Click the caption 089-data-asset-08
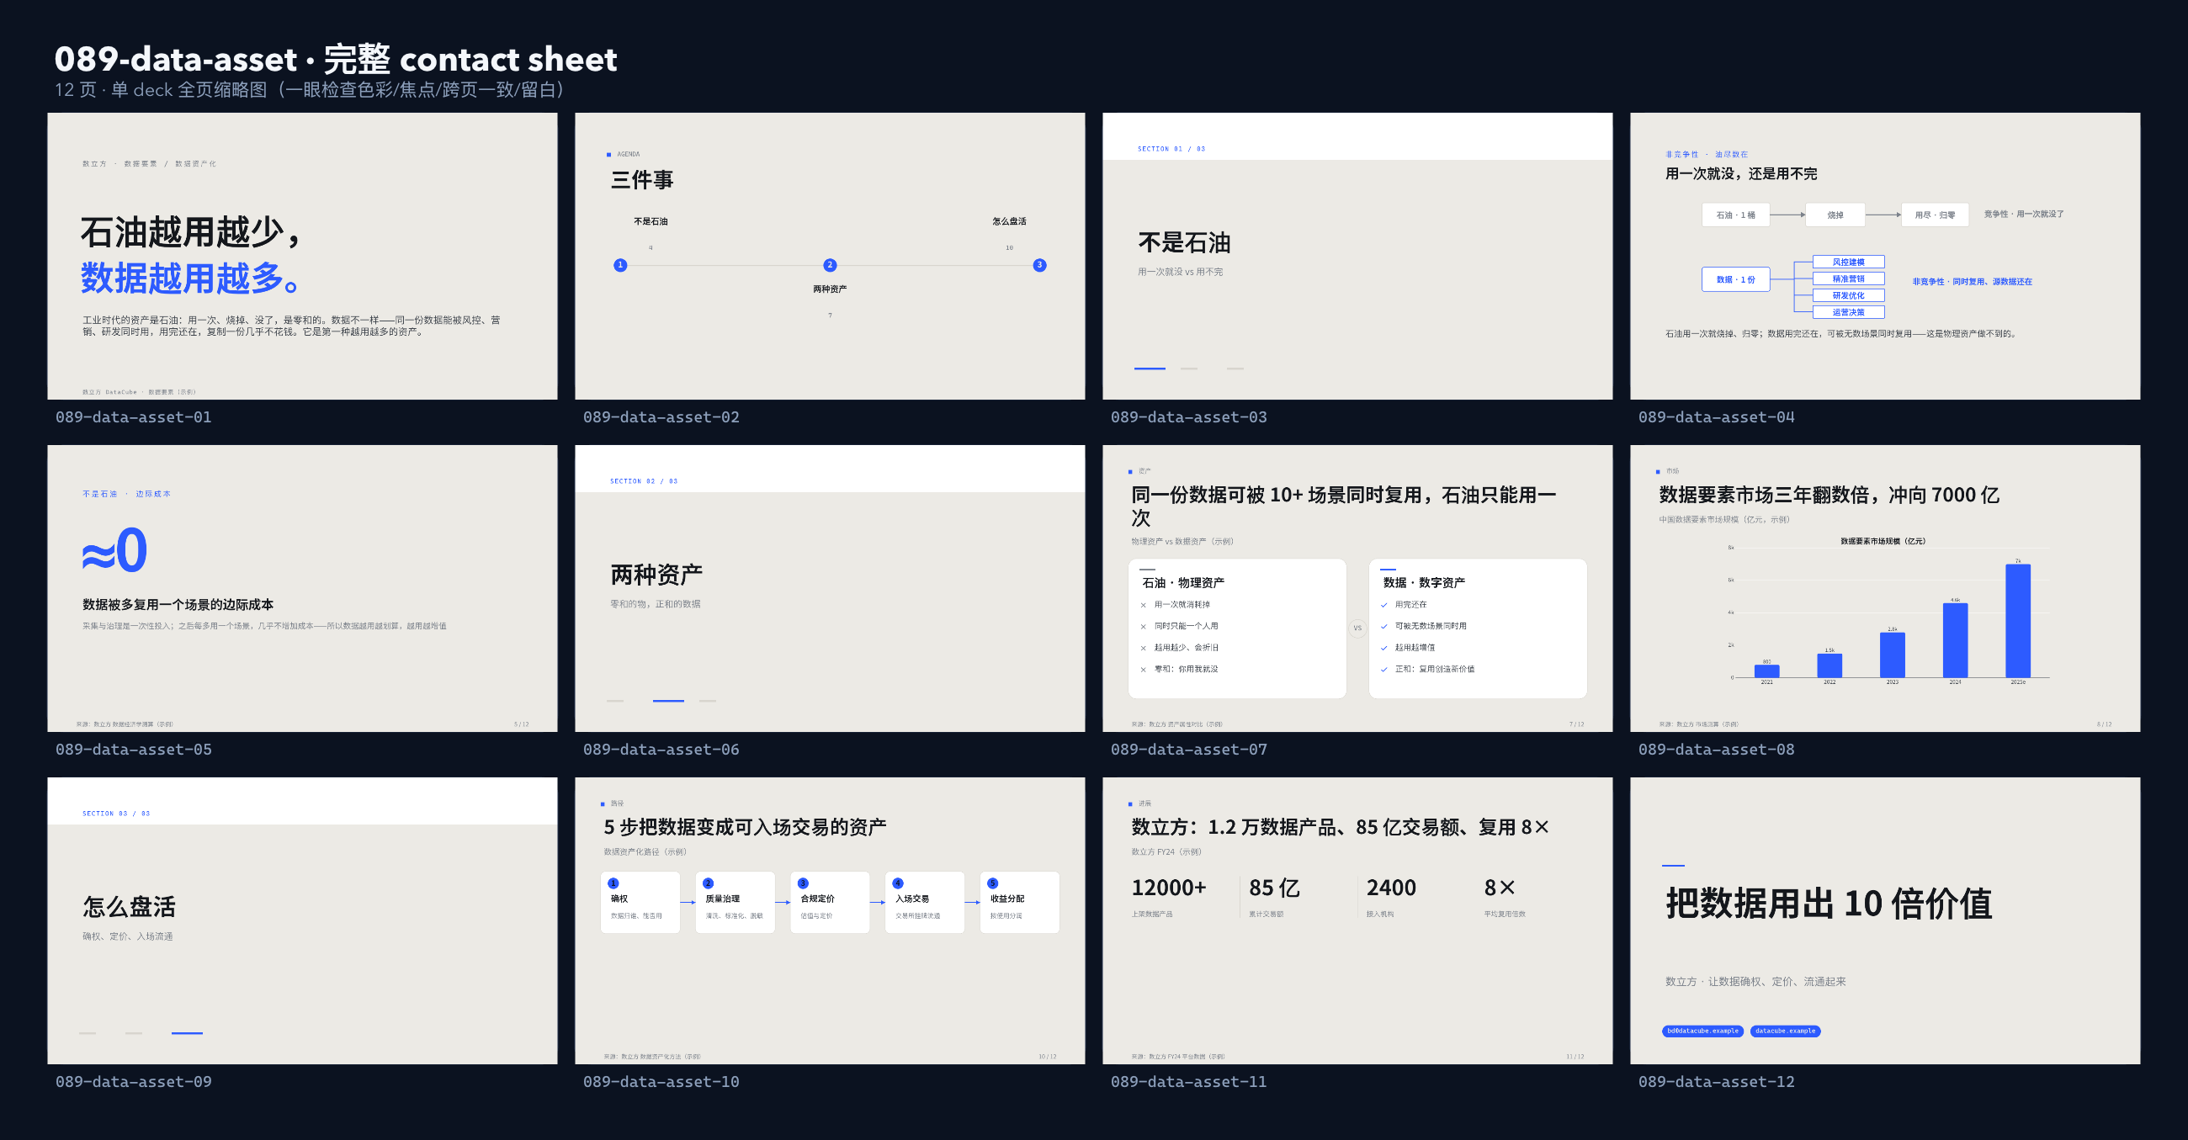The width and height of the screenshot is (2188, 1140). coord(1716,750)
